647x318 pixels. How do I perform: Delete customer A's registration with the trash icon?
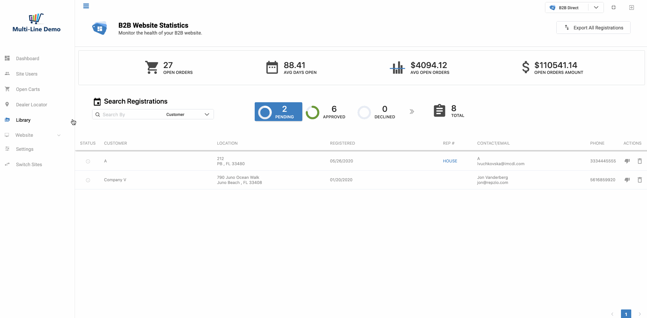[x=639, y=161]
